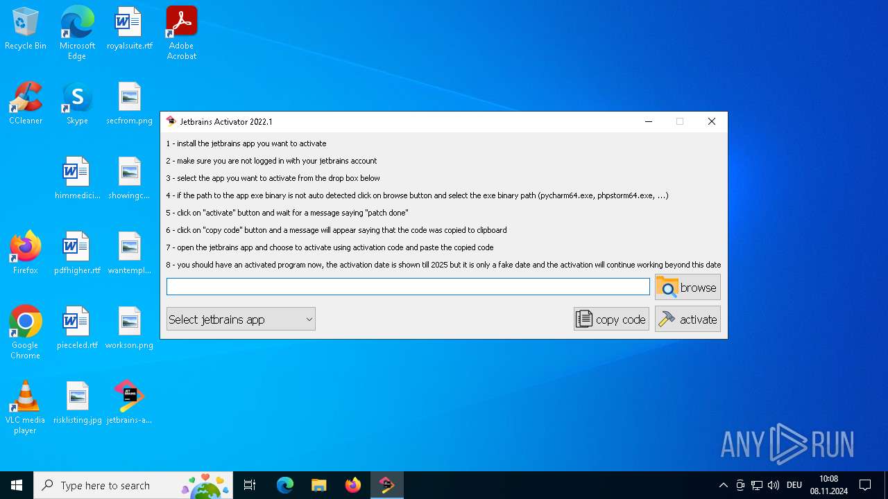The height and width of the screenshot is (499, 888).
Task: Launch CCleaner from the desktop
Action: 26,104
